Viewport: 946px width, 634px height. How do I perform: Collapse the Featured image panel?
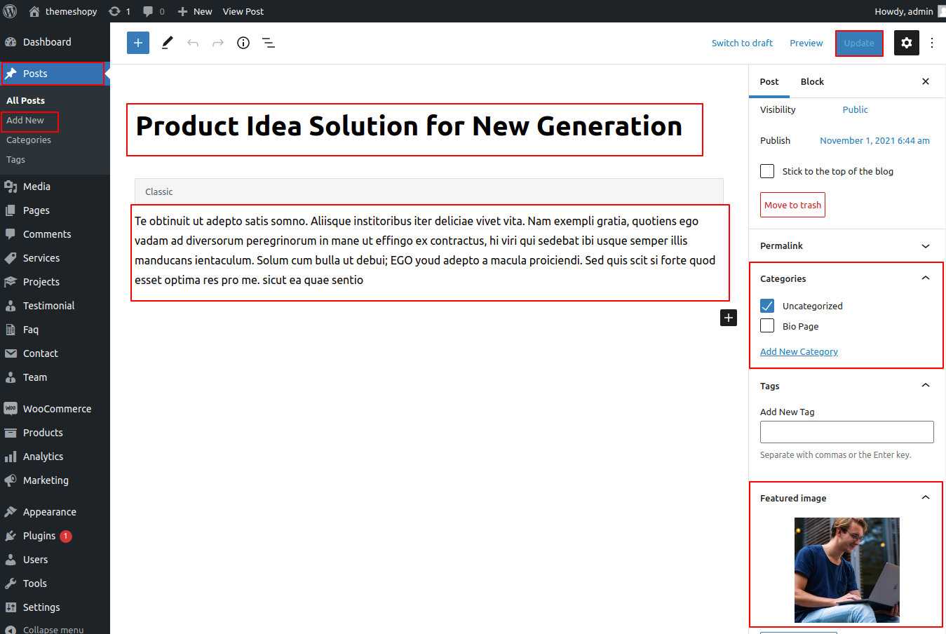[x=925, y=498]
